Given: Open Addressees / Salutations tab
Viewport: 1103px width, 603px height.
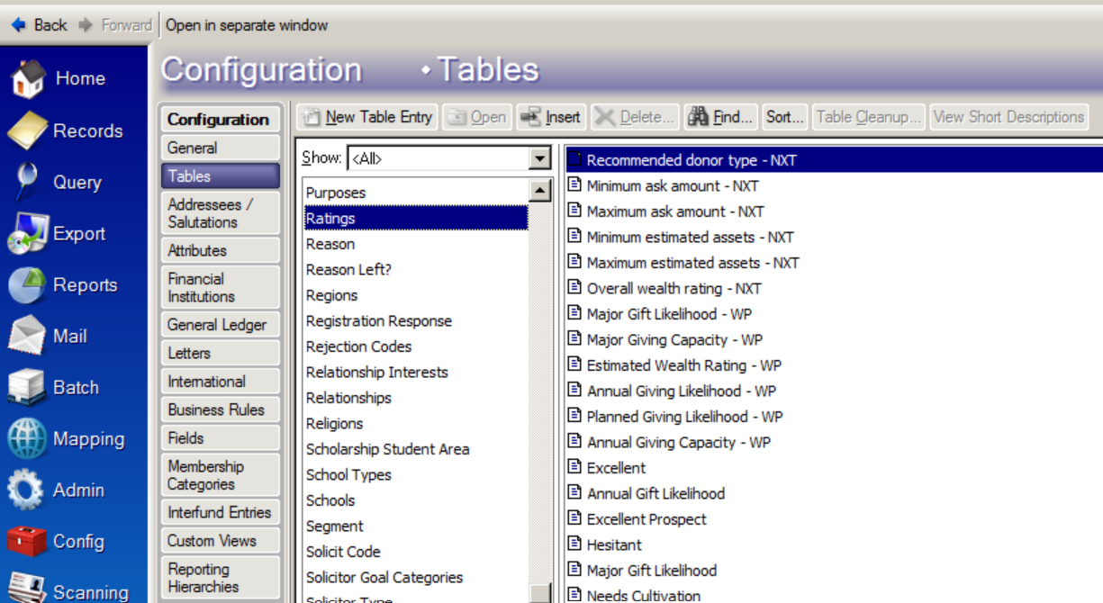Looking at the screenshot, I should (221, 213).
